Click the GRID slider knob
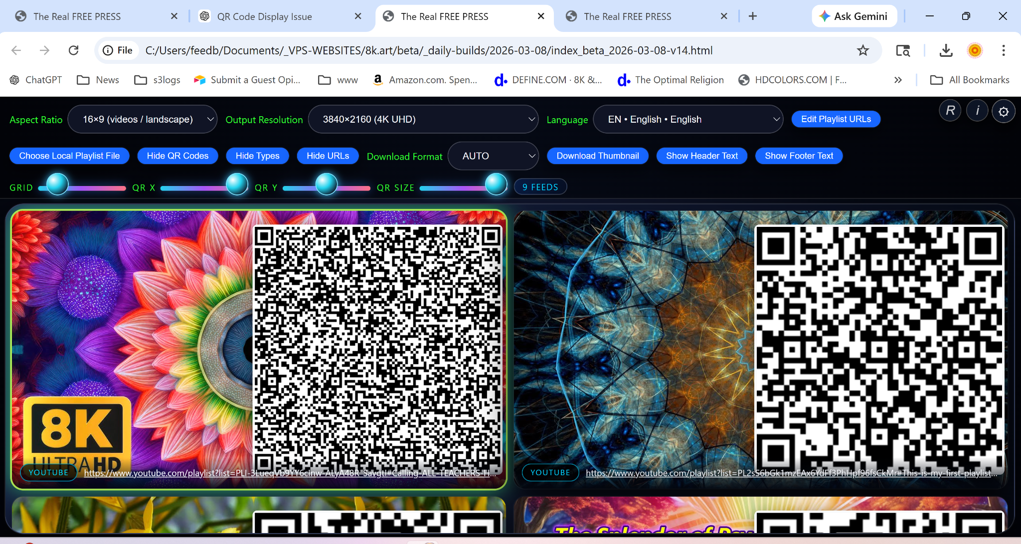Image resolution: width=1021 pixels, height=544 pixels. (57, 184)
